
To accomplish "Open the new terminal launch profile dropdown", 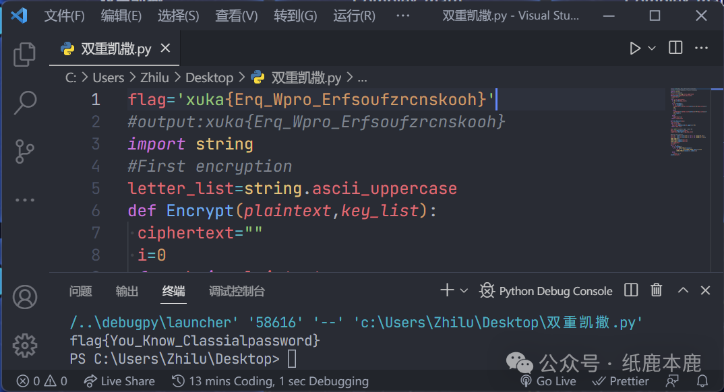I will [x=464, y=290].
